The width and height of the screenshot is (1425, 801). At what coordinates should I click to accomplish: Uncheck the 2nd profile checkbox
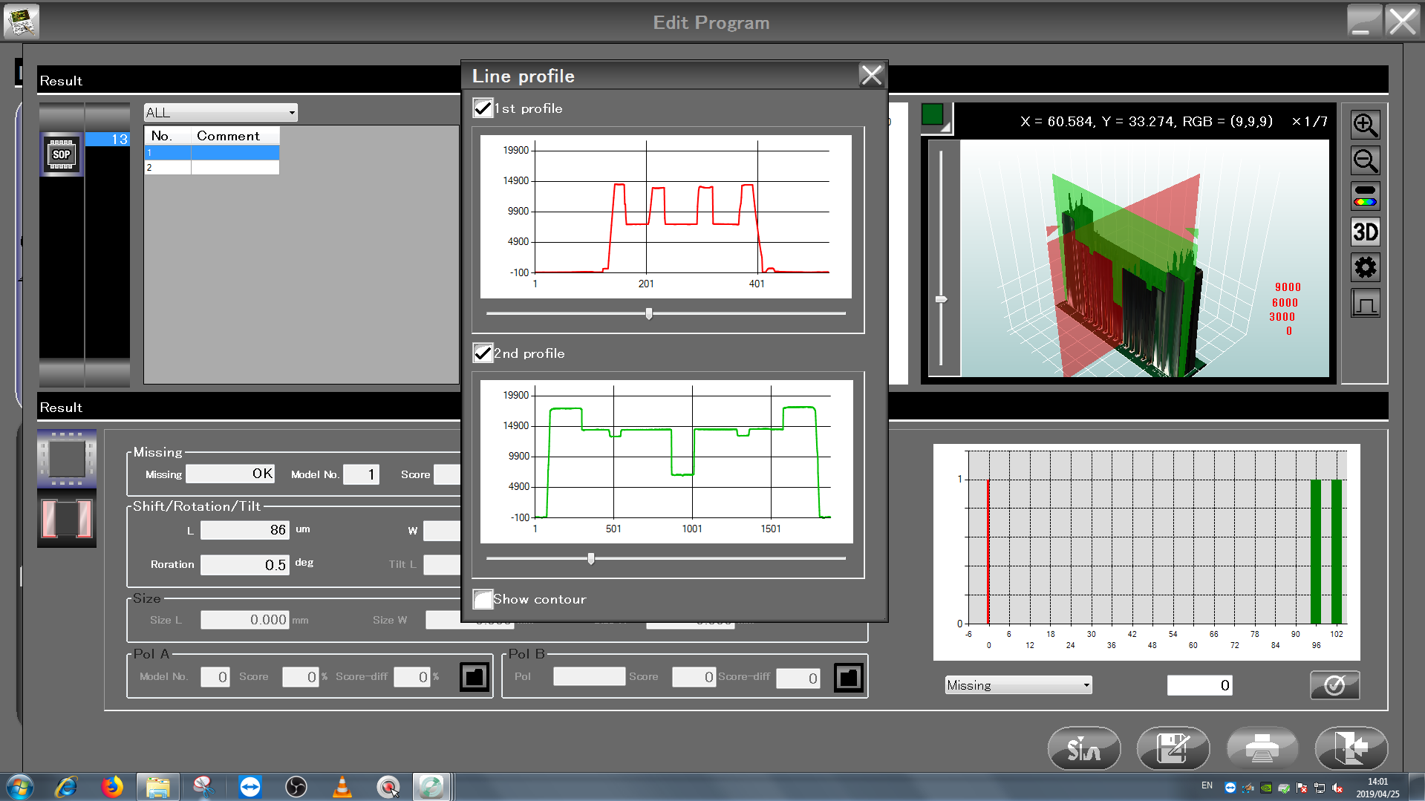coord(483,353)
